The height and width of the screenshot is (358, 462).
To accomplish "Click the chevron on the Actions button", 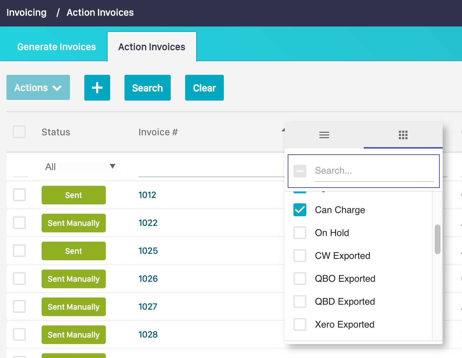I will tap(57, 88).
